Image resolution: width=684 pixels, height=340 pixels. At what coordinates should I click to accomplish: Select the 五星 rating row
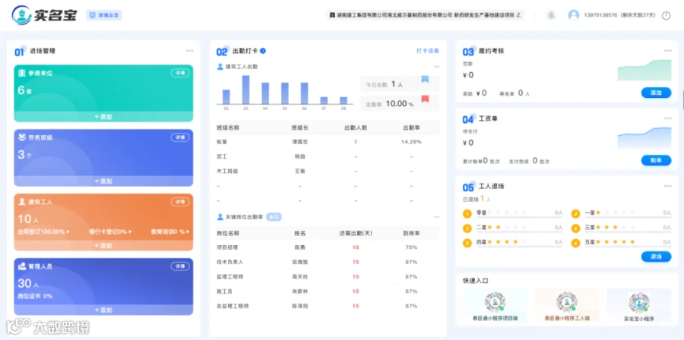coord(622,243)
